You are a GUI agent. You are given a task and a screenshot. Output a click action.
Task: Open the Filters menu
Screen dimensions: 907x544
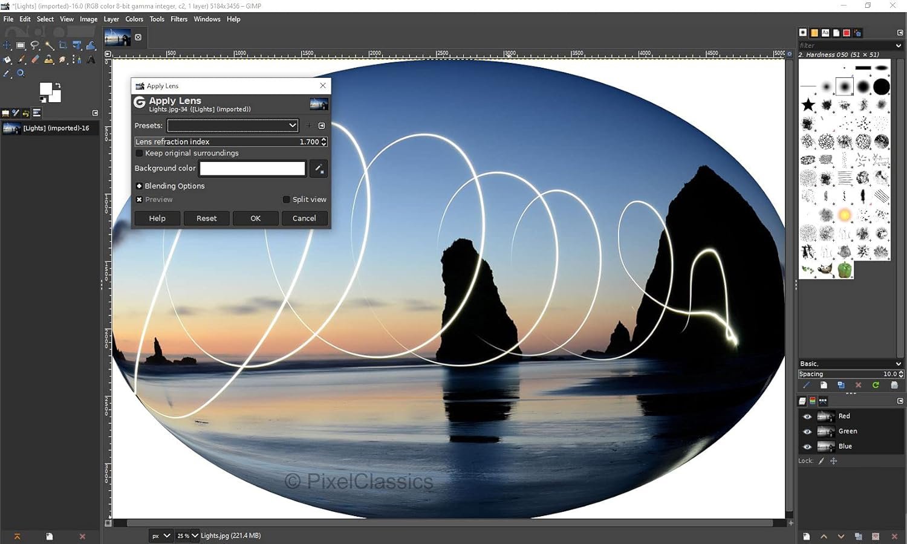tap(179, 19)
